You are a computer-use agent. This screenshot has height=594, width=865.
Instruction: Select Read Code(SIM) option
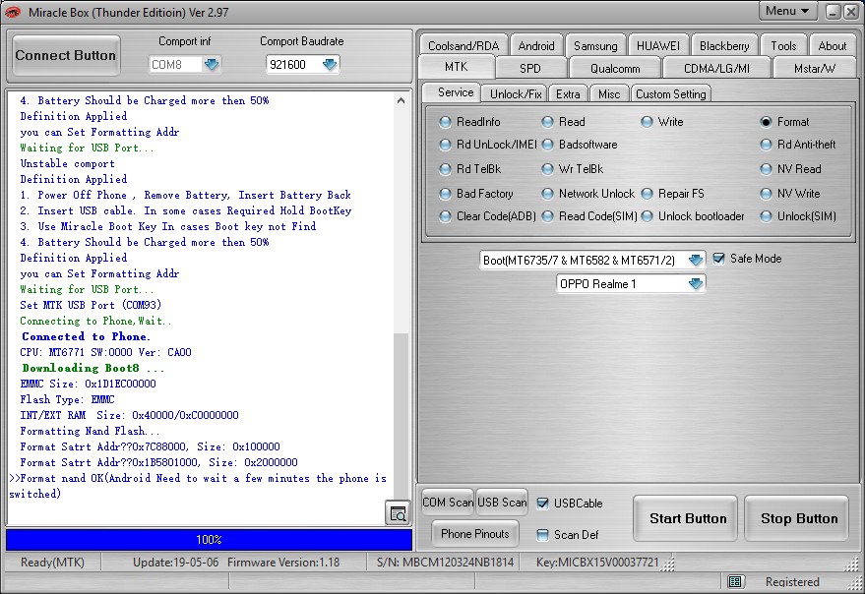pos(547,216)
